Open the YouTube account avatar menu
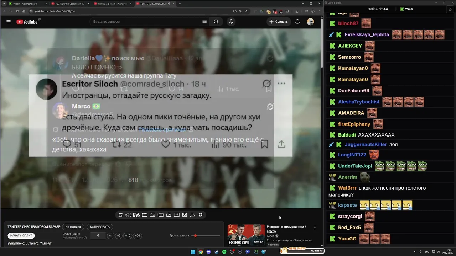Screen dimensions: 456x256 tap(311, 22)
